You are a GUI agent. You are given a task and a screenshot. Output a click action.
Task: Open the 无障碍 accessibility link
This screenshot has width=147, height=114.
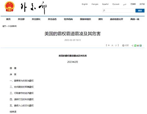(133, 4)
